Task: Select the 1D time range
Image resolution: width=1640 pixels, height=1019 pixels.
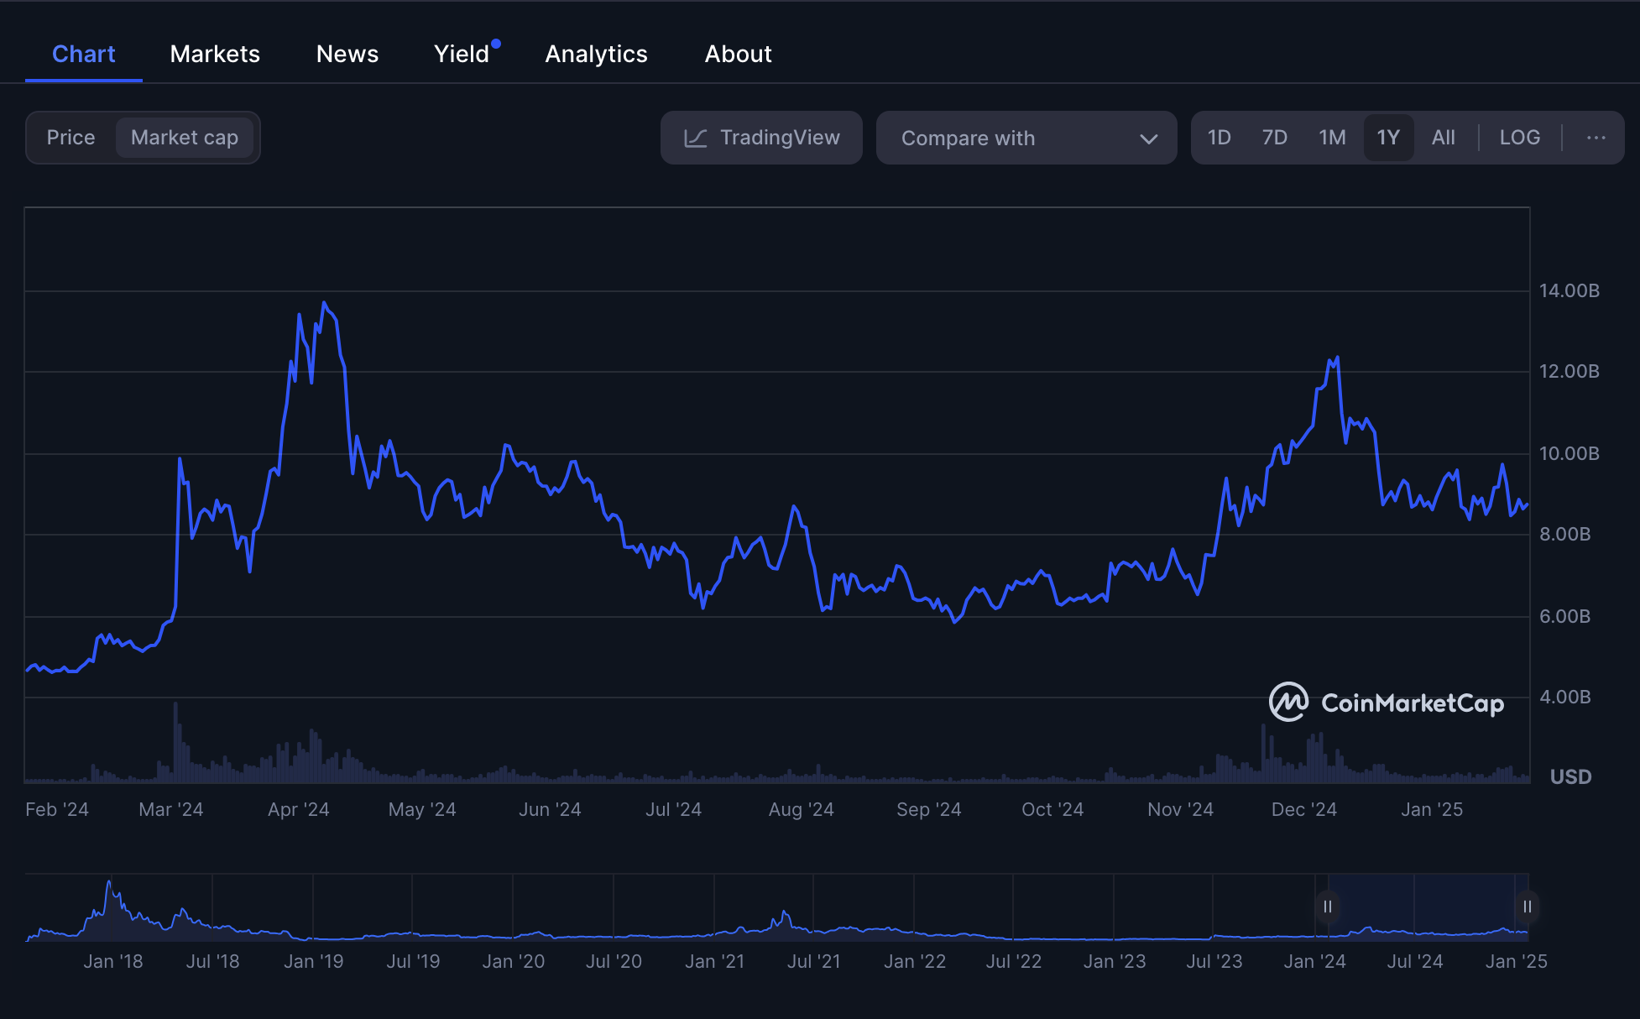Action: (1219, 138)
